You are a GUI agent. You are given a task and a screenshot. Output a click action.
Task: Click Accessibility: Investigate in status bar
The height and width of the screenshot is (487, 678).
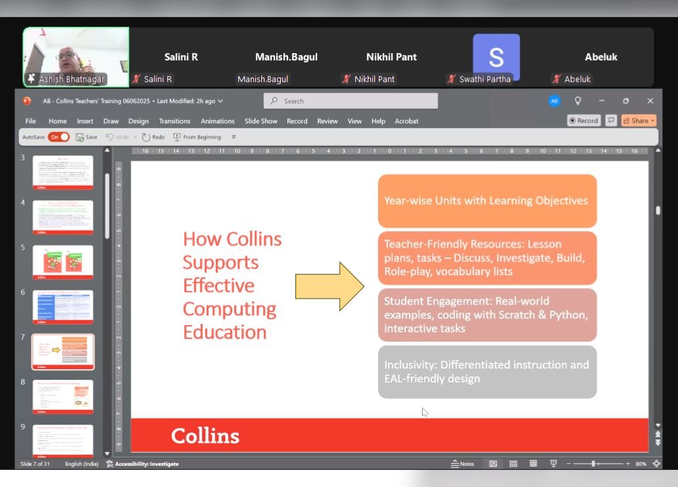(x=143, y=463)
